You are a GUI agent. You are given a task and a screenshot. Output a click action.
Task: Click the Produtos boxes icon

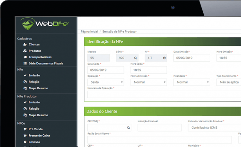[25, 51]
